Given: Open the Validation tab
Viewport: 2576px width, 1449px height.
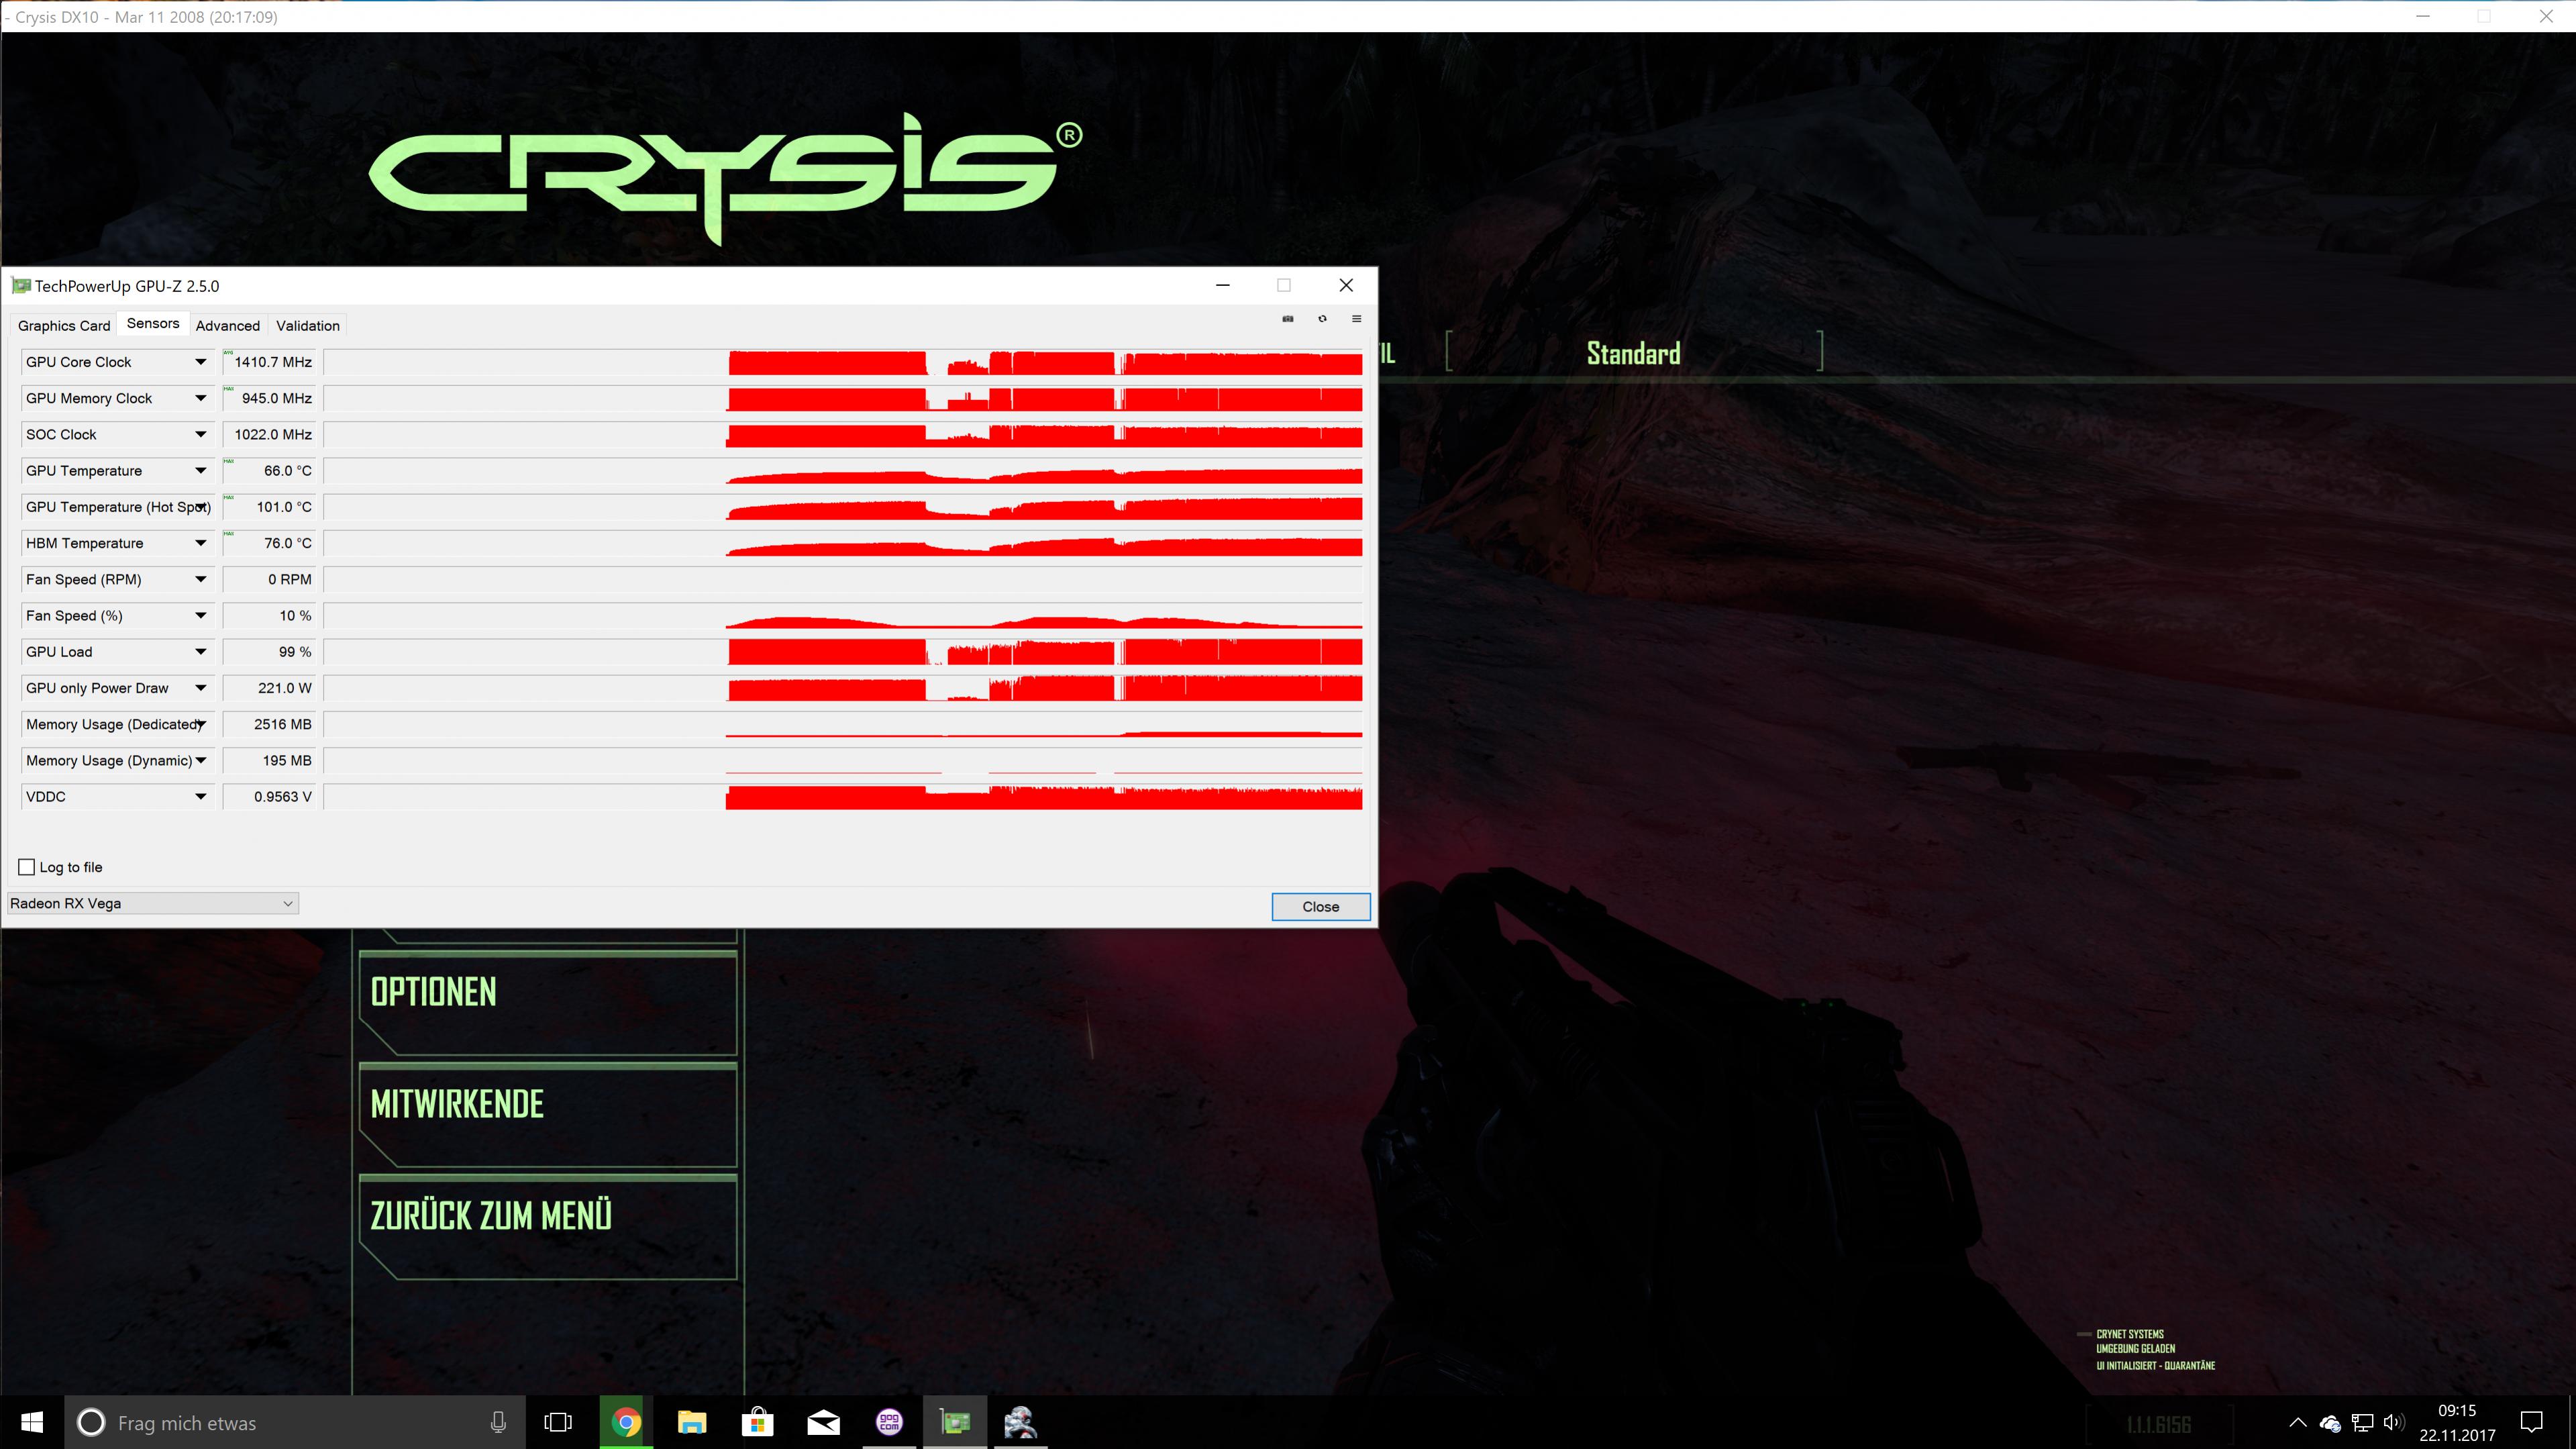Looking at the screenshot, I should (307, 326).
